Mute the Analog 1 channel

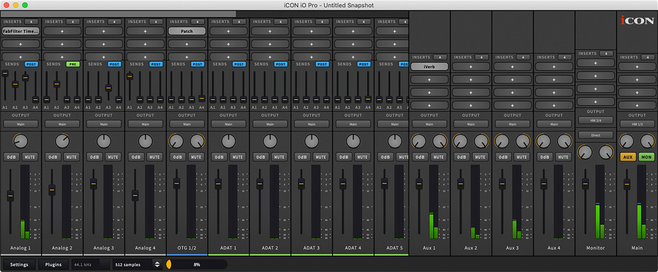pyautogui.click(x=30, y=157)
